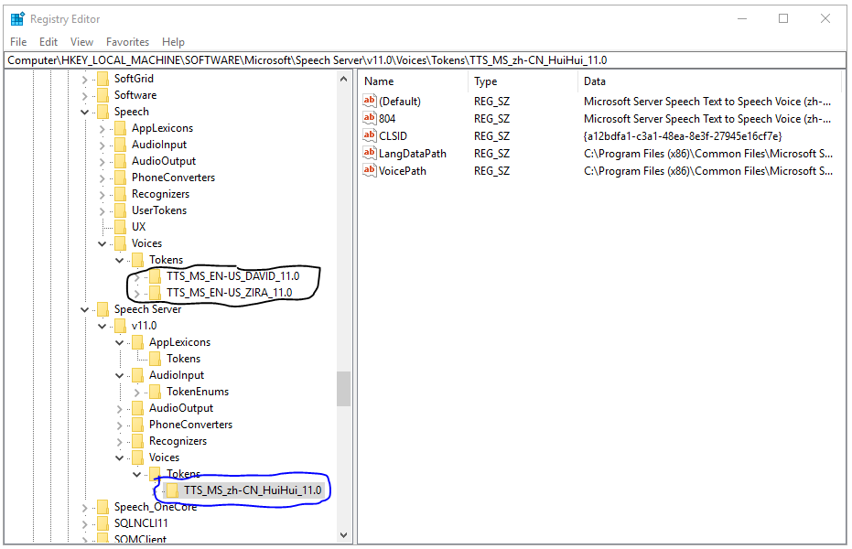Expand the UserTokens key

(x=102, y=210)
